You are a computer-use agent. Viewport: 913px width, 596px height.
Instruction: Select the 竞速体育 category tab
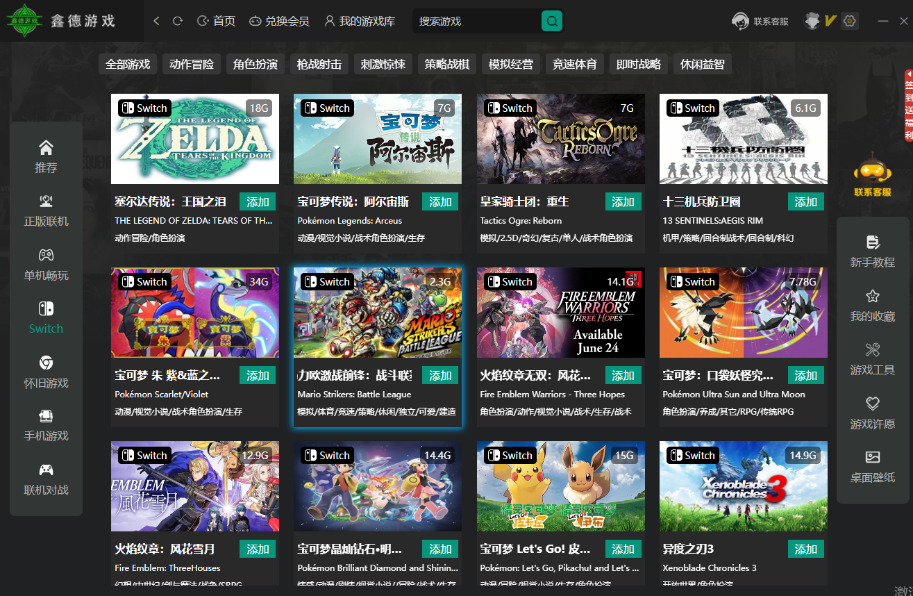pos(575,64)
